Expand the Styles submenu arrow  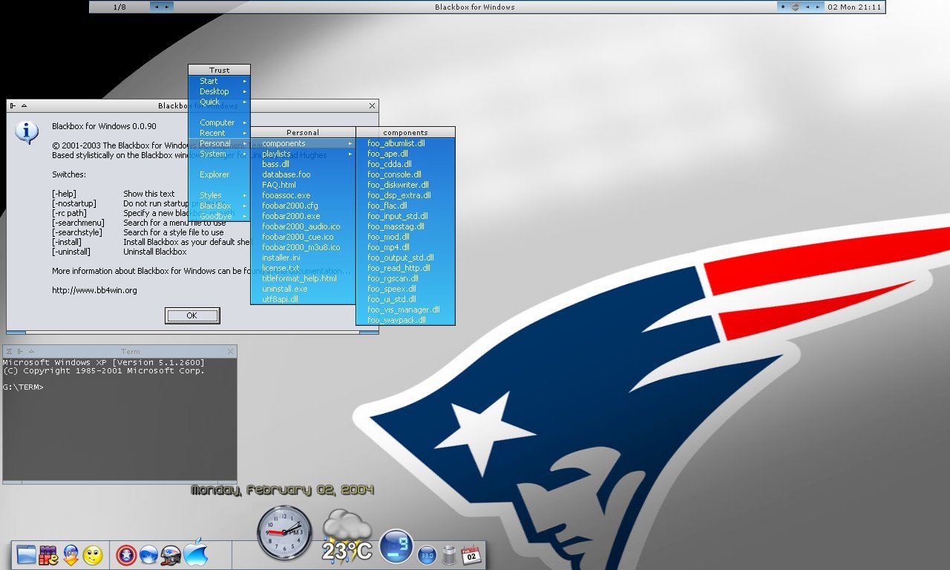[245, 195]
